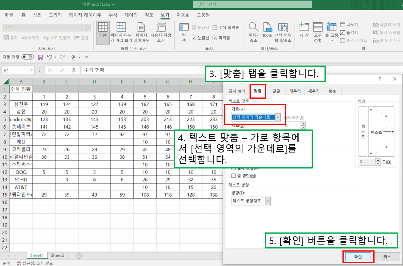Click the formula bar confirm checkmark

point(62,70)
